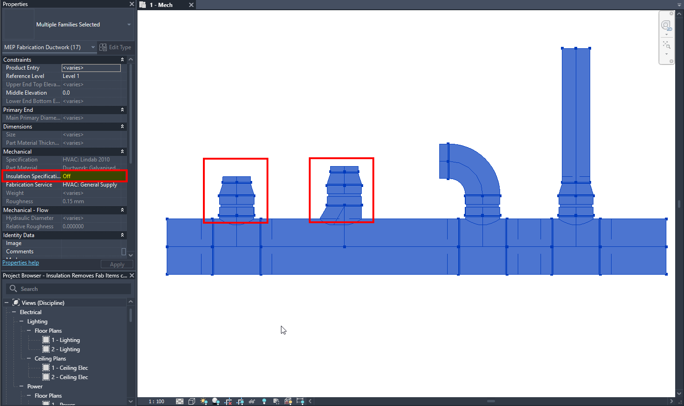Close the 1 - Mech view tab

coord(191,5)
